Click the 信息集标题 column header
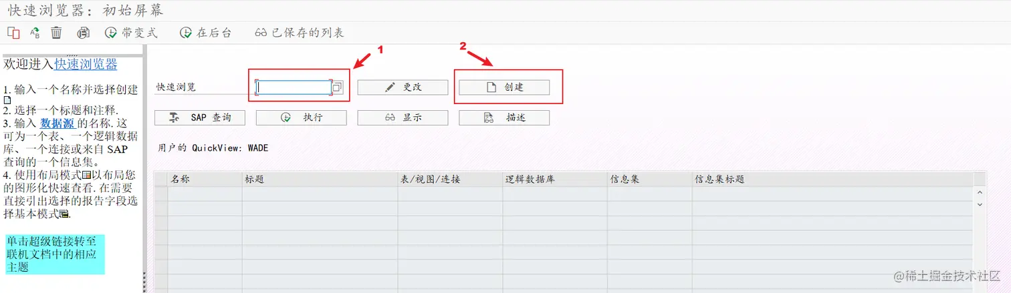The image size is (1011, 293). coord(832,179)
